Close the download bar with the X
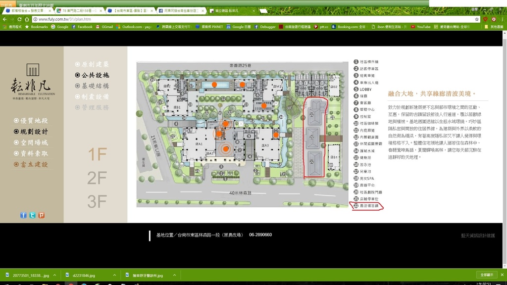Screen dimensions: 507x285 [502, 275]
